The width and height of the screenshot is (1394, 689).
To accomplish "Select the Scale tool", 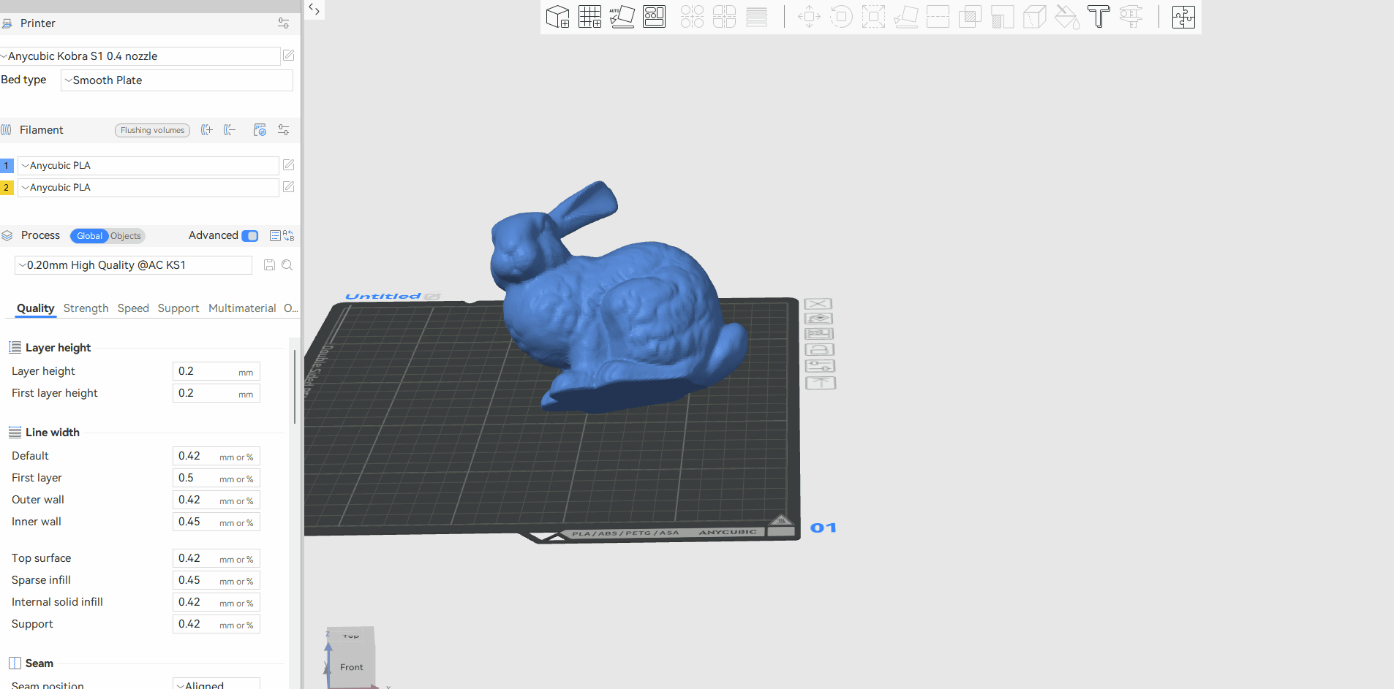I will click(x=873, y=16).
